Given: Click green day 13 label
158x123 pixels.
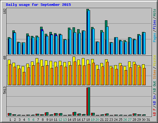Looking at the screenshot, I should (x=65, y=120).
